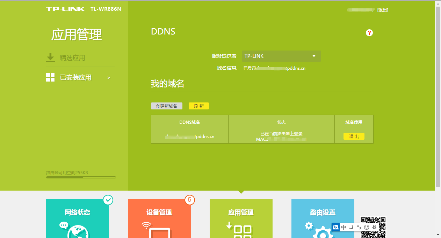The width and height of the screenshot is (441, 238).
Task: Open the IME emoji smiley icon
Action: point(367,227)
